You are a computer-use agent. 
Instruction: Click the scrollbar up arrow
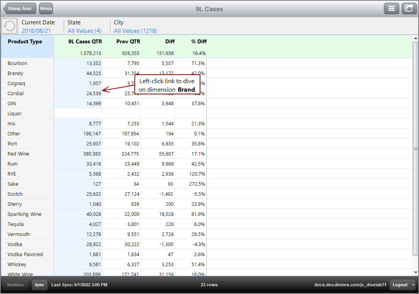pos(416,39)
